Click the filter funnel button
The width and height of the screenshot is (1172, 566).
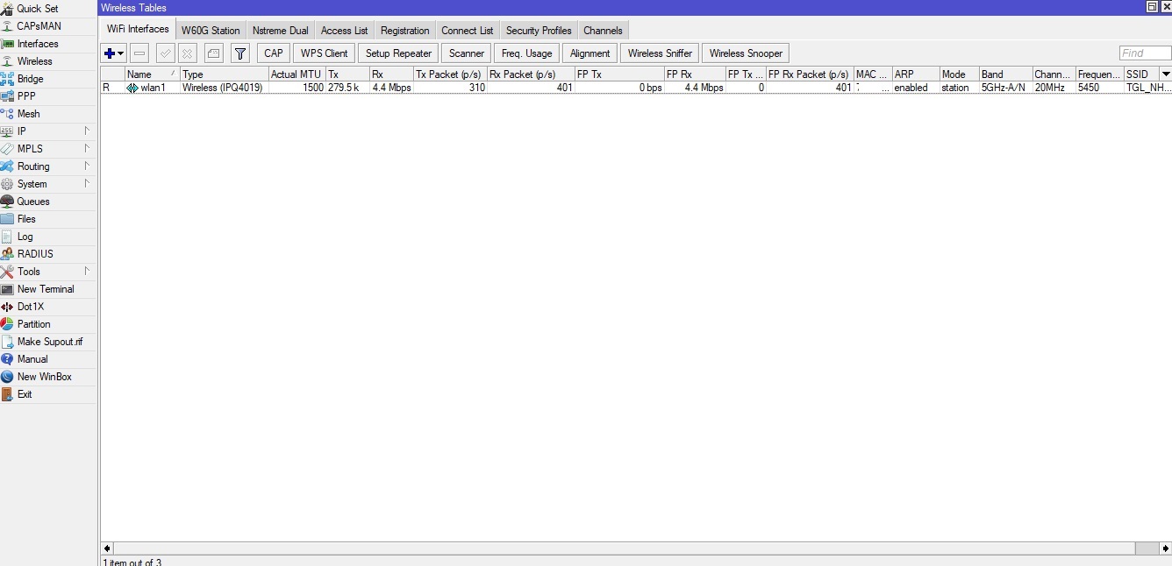click(x=240, y=53)
